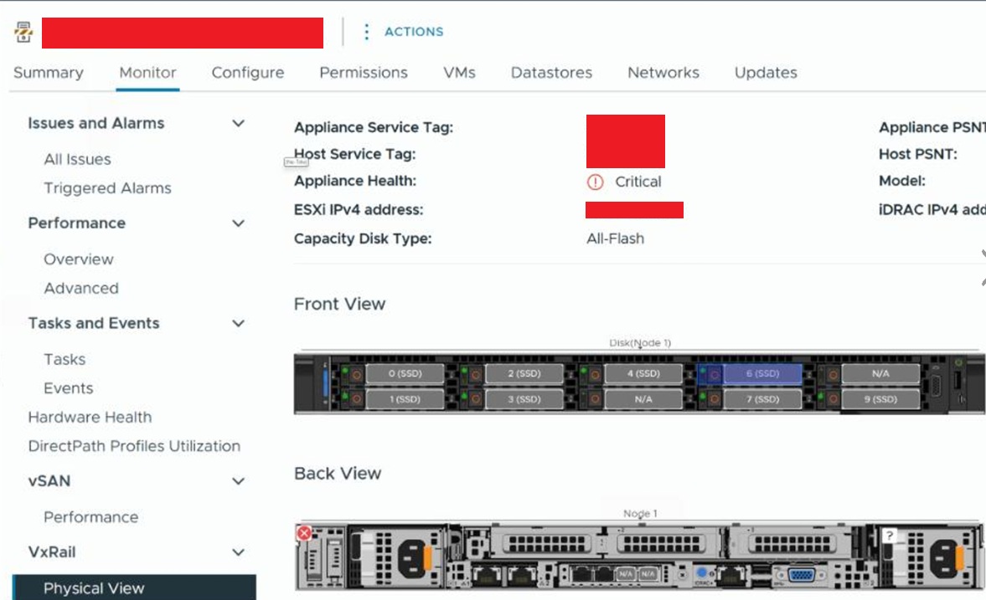Select disk slot 0 (SSD) in Front View
986x600 pixels.
(405, 373)
